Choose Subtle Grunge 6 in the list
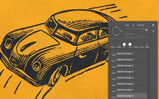 point(129,84)
